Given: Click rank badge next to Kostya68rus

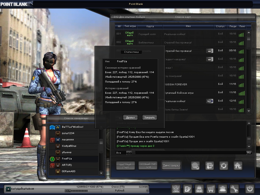Looking at the screenshot, I should tap(58, 146).
